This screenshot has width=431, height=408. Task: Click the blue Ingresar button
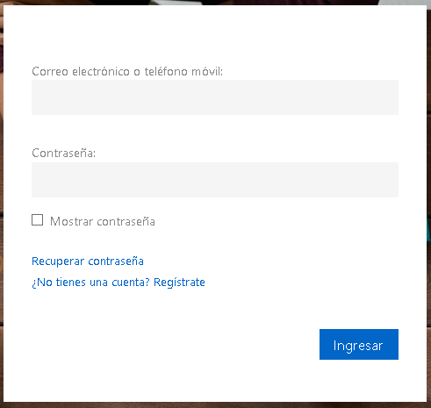[359, 344]
